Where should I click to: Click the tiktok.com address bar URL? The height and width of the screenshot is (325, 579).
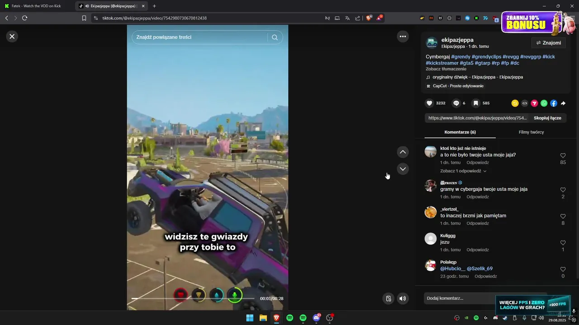[x=154, y=18]
